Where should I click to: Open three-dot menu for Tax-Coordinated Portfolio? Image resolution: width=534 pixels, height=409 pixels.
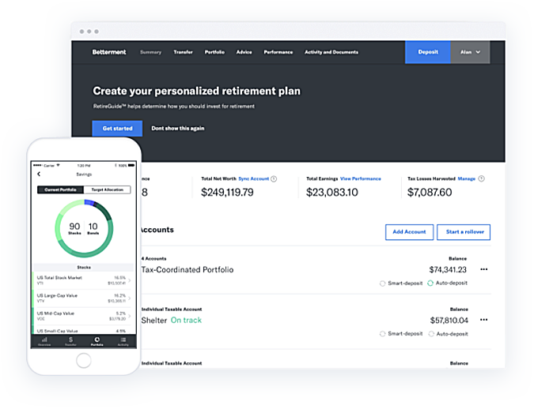point(484,269)
